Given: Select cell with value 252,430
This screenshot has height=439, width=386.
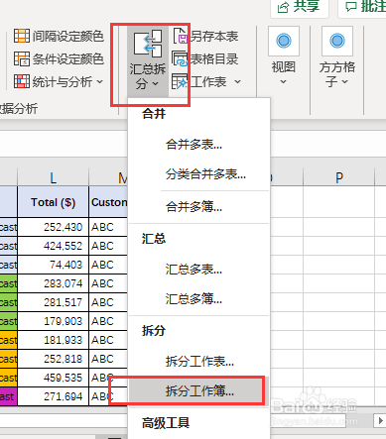Looking at the screenshot, I should [x=53, y=227].
